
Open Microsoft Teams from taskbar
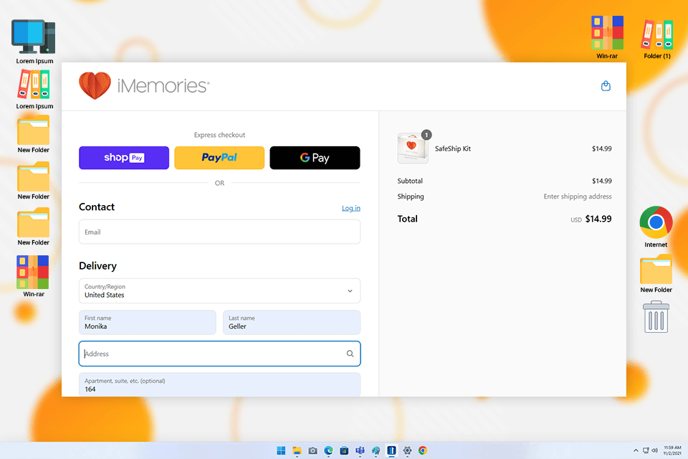tap(360, 450)
